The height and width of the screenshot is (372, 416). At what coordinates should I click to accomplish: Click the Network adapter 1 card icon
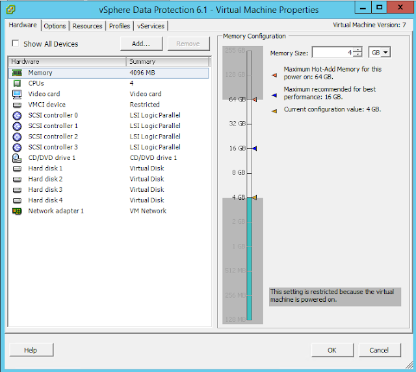click(18, 211)
